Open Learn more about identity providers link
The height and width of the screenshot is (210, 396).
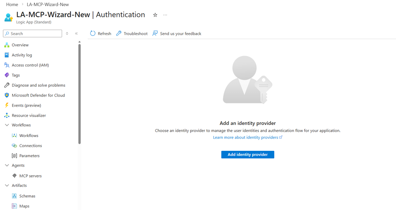tap(245, 137)
